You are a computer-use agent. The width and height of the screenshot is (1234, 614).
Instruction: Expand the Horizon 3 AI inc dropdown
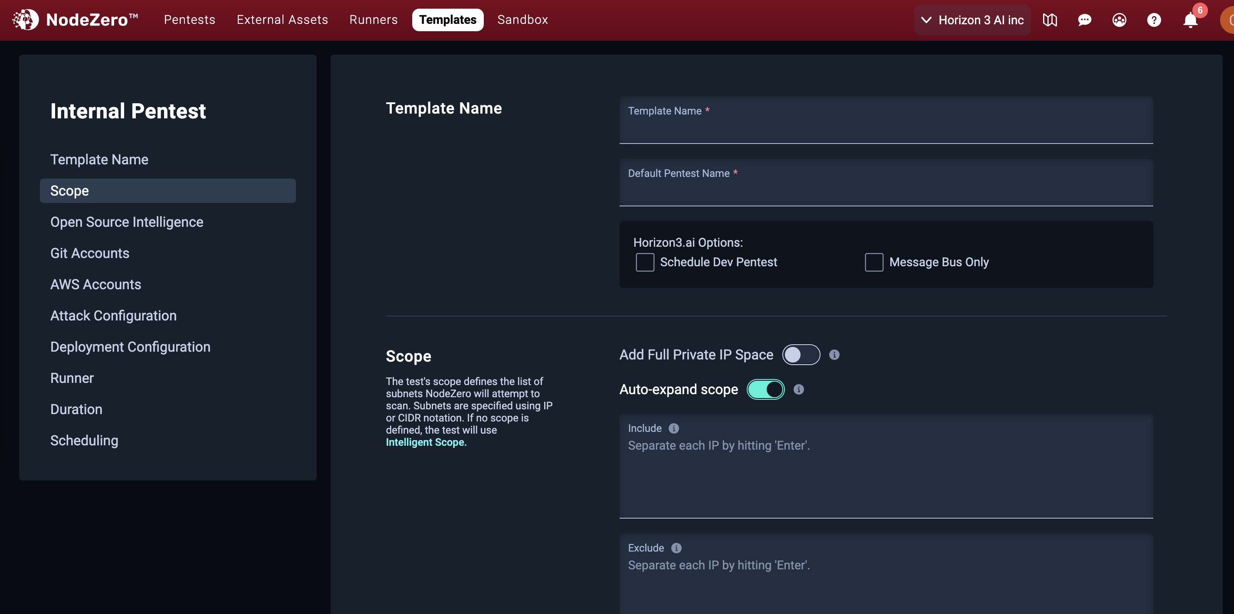(972, 20)
